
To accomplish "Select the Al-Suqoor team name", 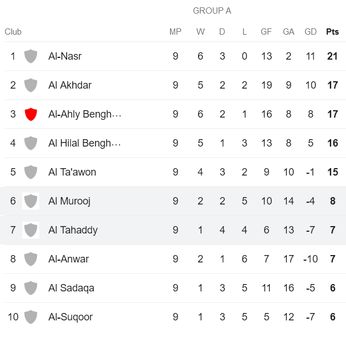I will click(x=71, y=317).
